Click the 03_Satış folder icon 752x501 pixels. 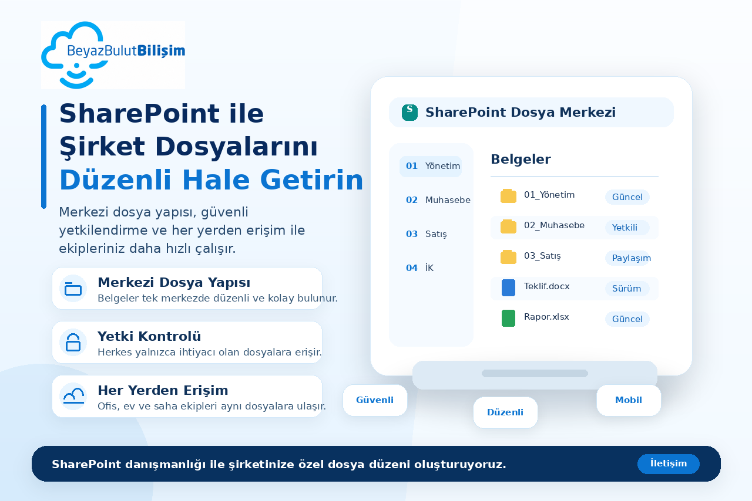508,257
